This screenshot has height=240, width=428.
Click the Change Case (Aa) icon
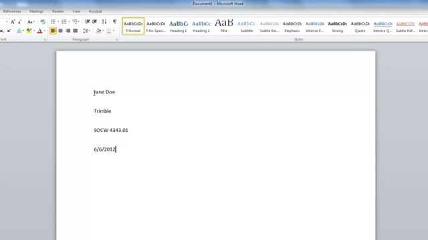[29, 22]
